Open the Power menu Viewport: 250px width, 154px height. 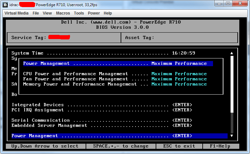point(94,13)
